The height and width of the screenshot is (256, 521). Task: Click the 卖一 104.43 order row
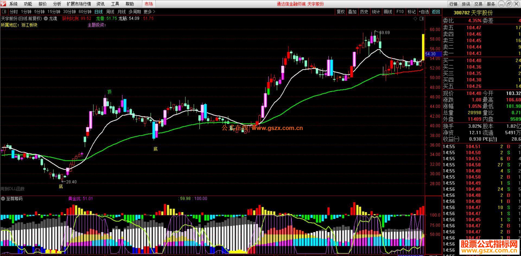click(482, 53)
